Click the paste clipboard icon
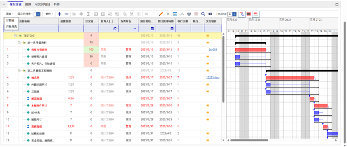The image size is (347, 147). pos(139,14)
